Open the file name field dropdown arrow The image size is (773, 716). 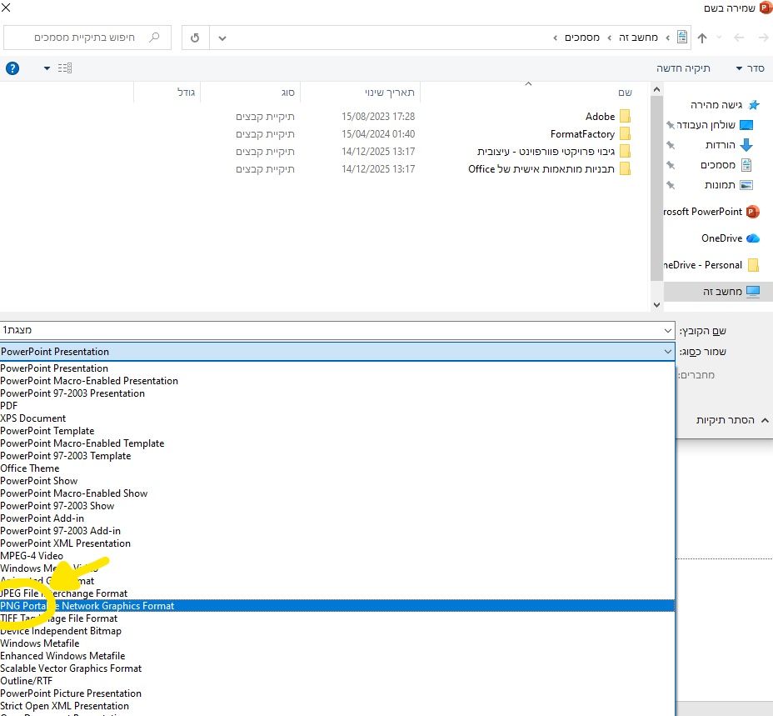(x=667, y=331)
